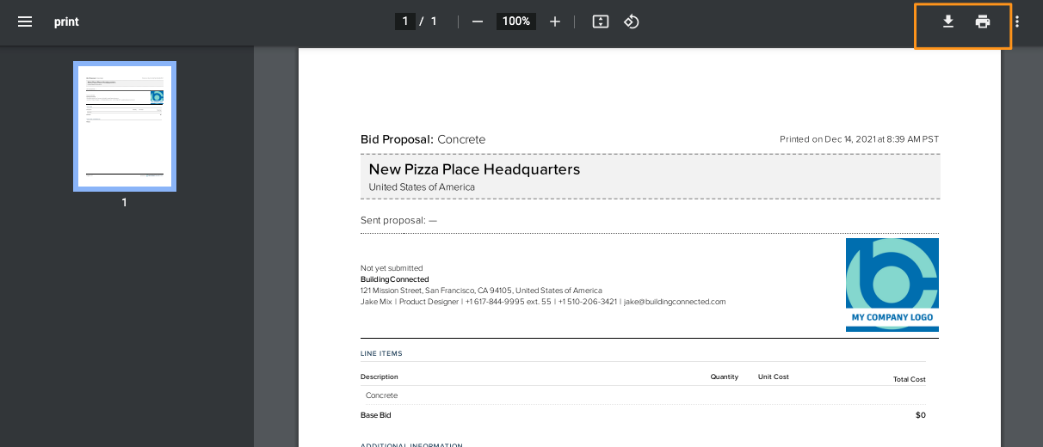The height and width of the screenshot is (447, 1043).
Task: Rotate the document counterclockwise
Action: click(x=631, y=21)
